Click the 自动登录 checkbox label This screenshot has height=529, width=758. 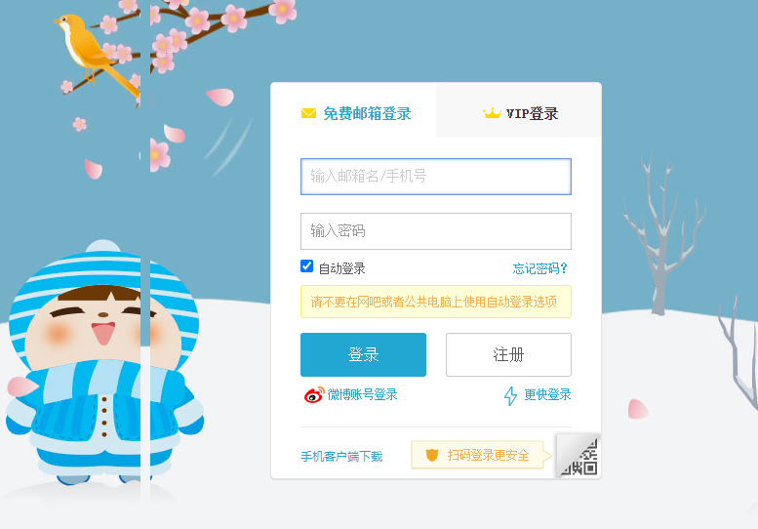pos(341,268)
